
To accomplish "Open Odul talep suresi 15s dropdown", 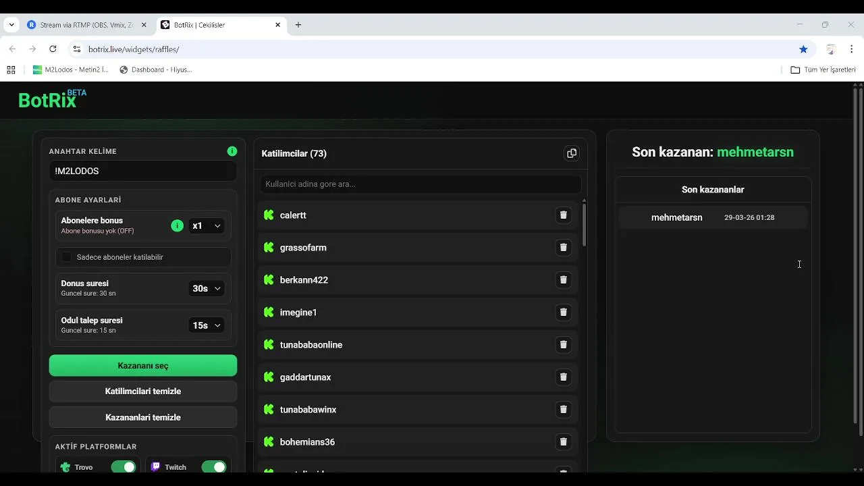I will [207, 325].
